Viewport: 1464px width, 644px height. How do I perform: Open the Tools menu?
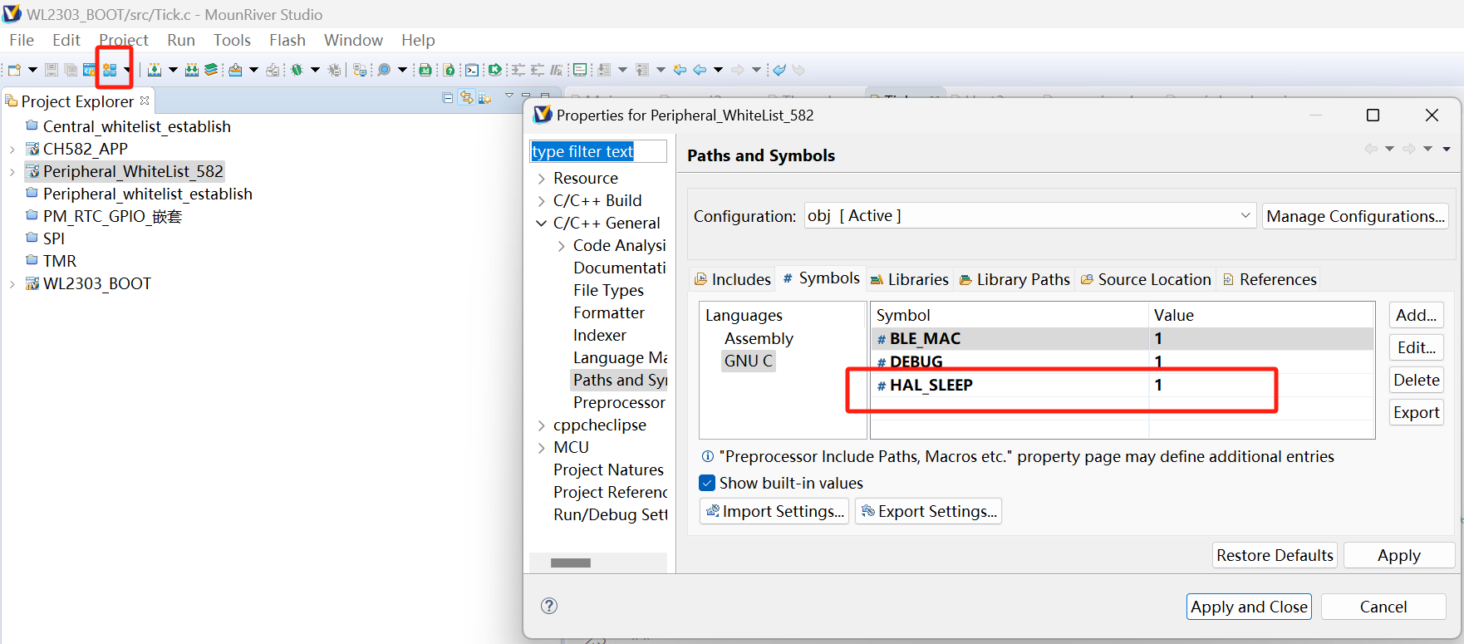point(232,40)
